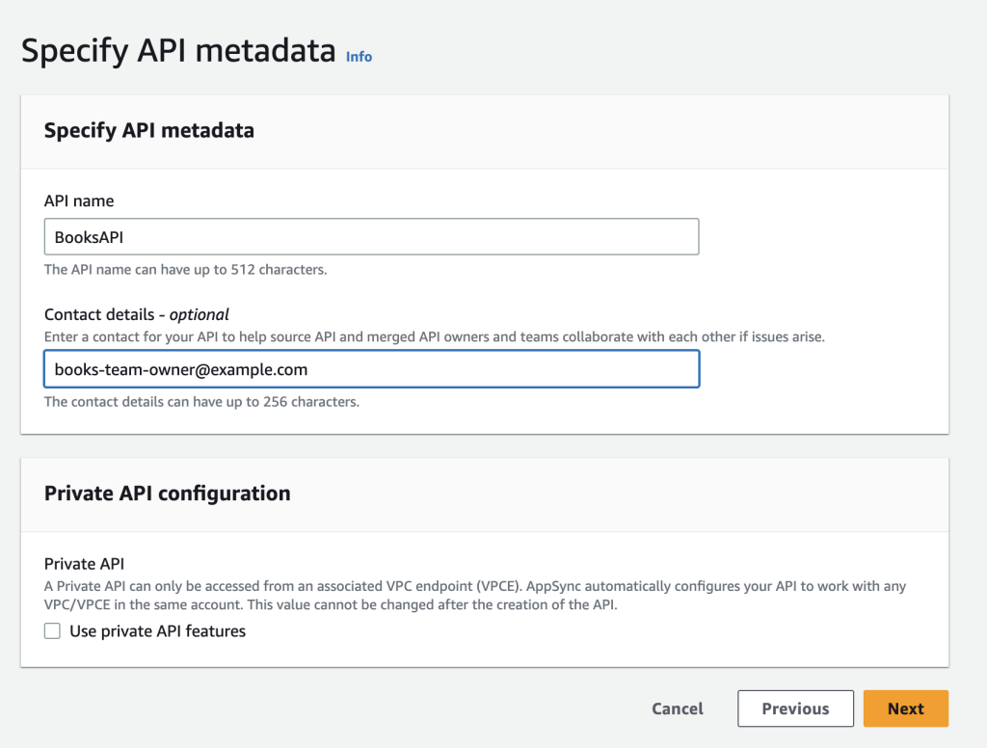Click the orange Next button
The width and height of the screenshot is (987, 748).
pos(905,708)
